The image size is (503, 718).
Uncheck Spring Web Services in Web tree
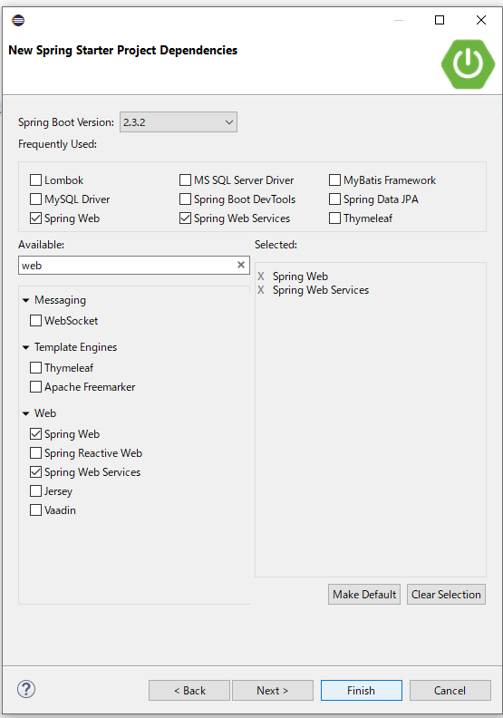coord(35,471)
